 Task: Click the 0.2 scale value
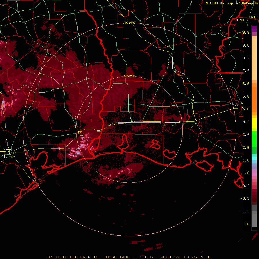click(x=246, y=186)
